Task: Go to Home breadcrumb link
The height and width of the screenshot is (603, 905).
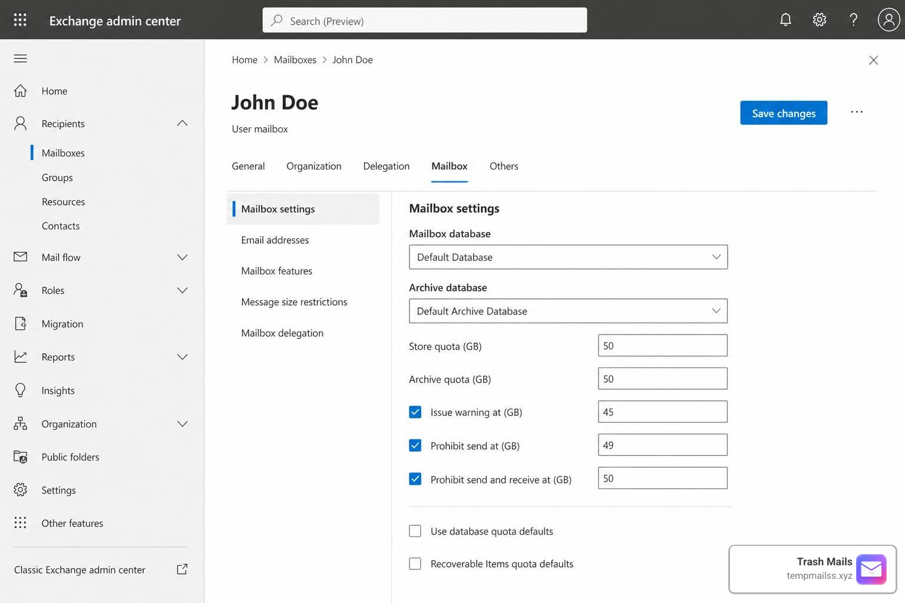Action: coord(245,59)
